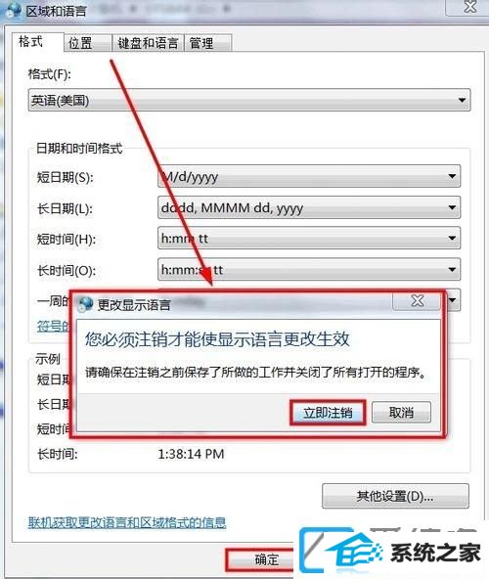Click the partially hidden 符号 link
The height and width of the screenshot is (579, 489).
coord(53,326)
